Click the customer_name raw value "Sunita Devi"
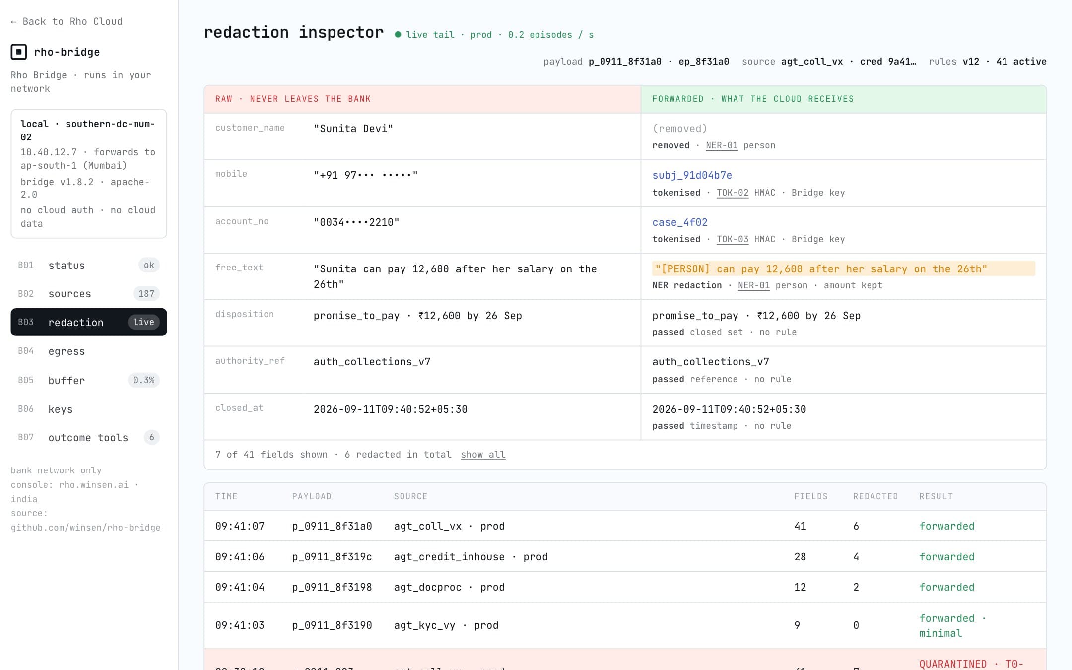The height and width of the screenshot is (670, 1072). pyautogui.click(x=353, y=129)
